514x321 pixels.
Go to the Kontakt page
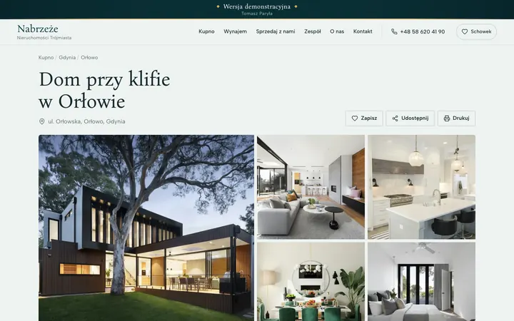tap(363, 31)
